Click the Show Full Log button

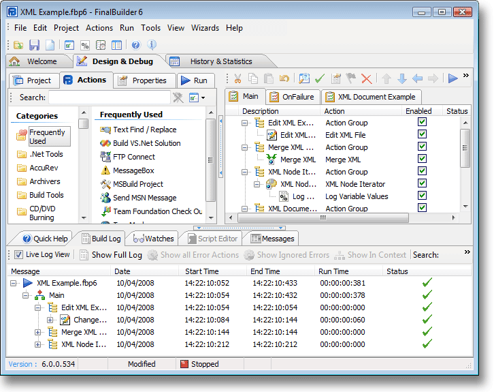coord(111,255)
